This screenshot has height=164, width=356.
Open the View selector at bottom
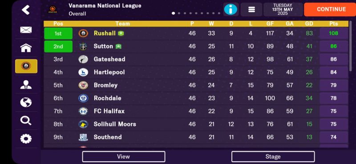[124, 156]
